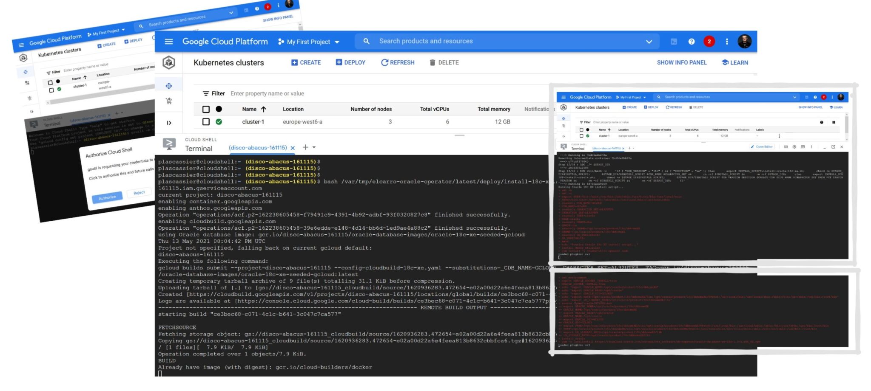871x391 pixels.
Task: Click DEPLOY in center window
Action: click(x=350, y=62)
